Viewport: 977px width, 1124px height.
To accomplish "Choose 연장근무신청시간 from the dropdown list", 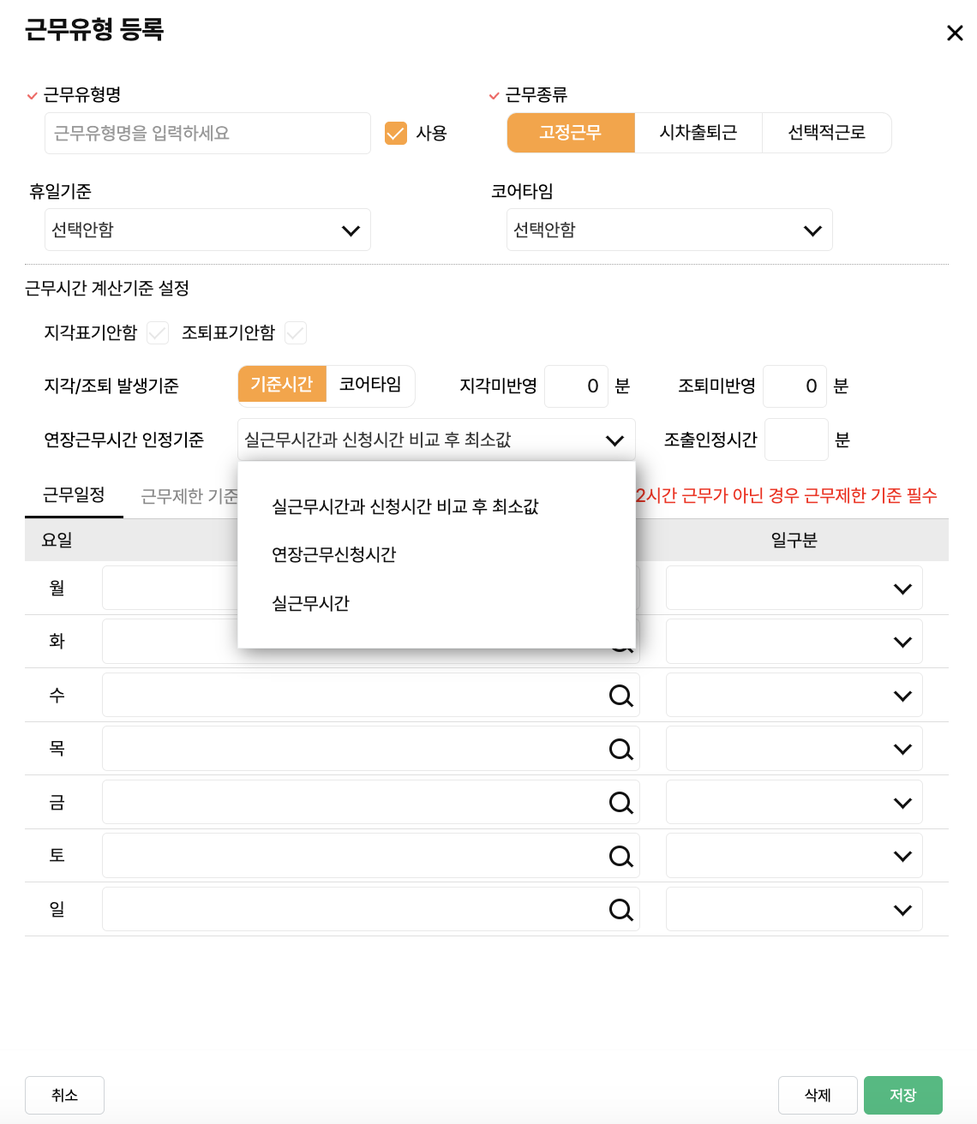I will pos(334,555).
